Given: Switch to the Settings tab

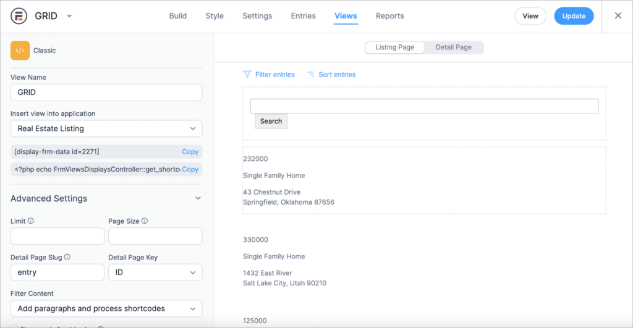Looking at the screenshot, I should (257, 16).
